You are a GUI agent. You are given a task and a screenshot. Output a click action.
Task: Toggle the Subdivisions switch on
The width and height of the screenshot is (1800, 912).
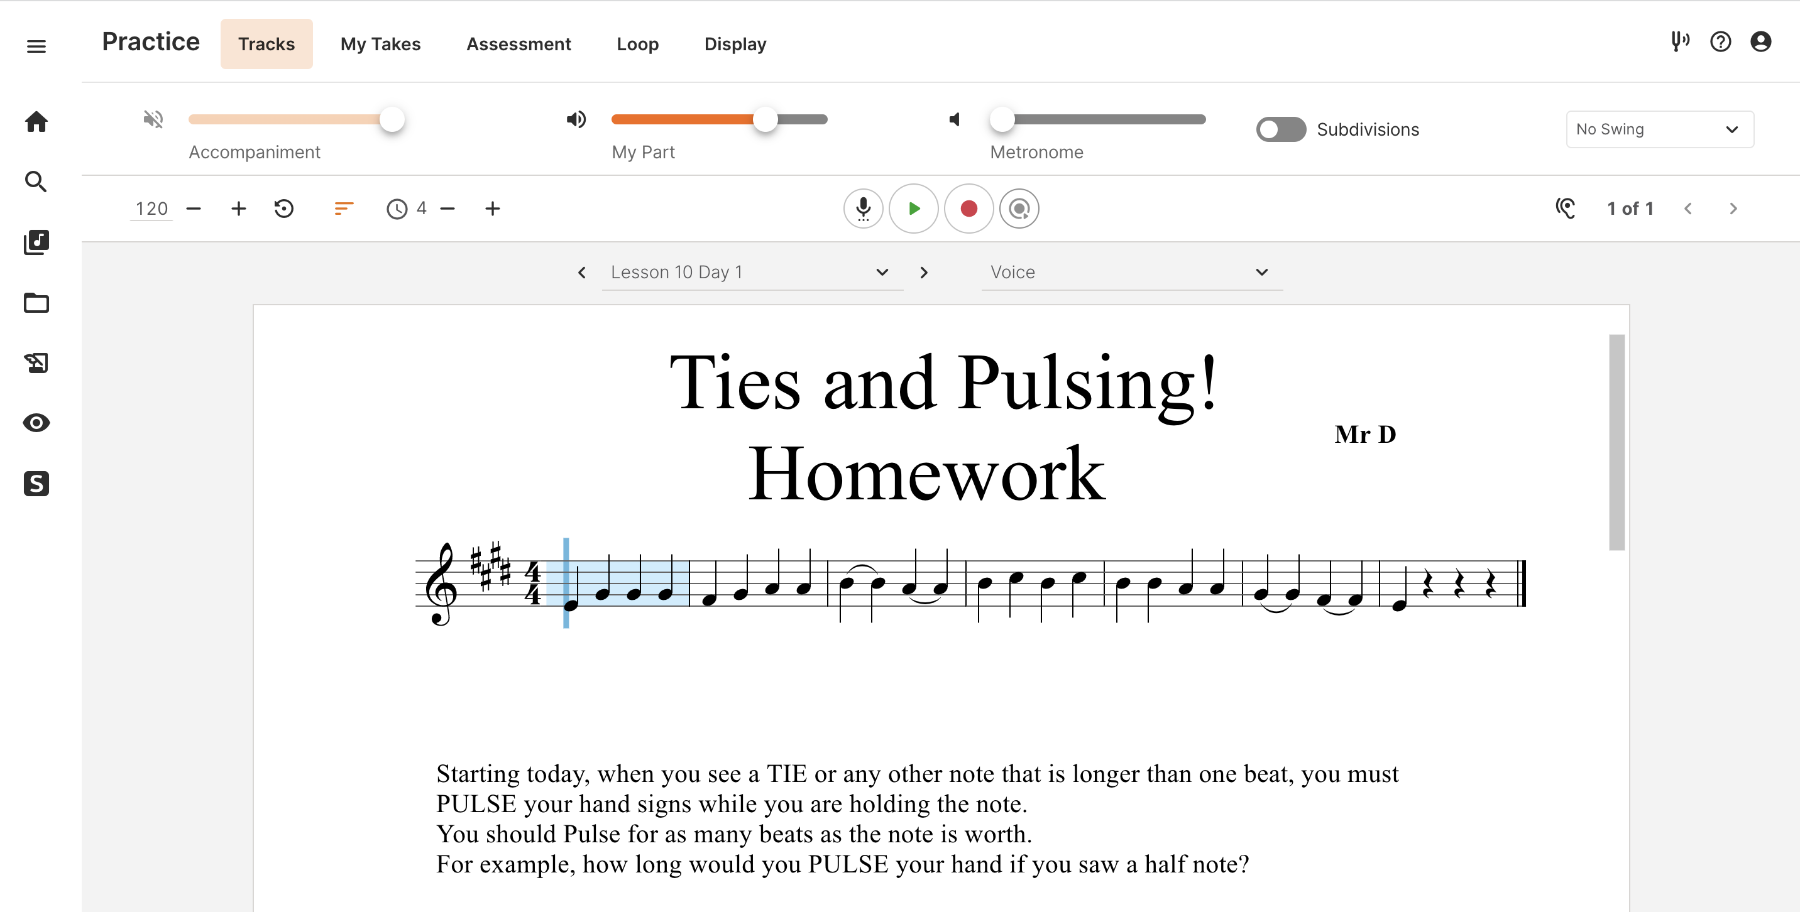1280,129
